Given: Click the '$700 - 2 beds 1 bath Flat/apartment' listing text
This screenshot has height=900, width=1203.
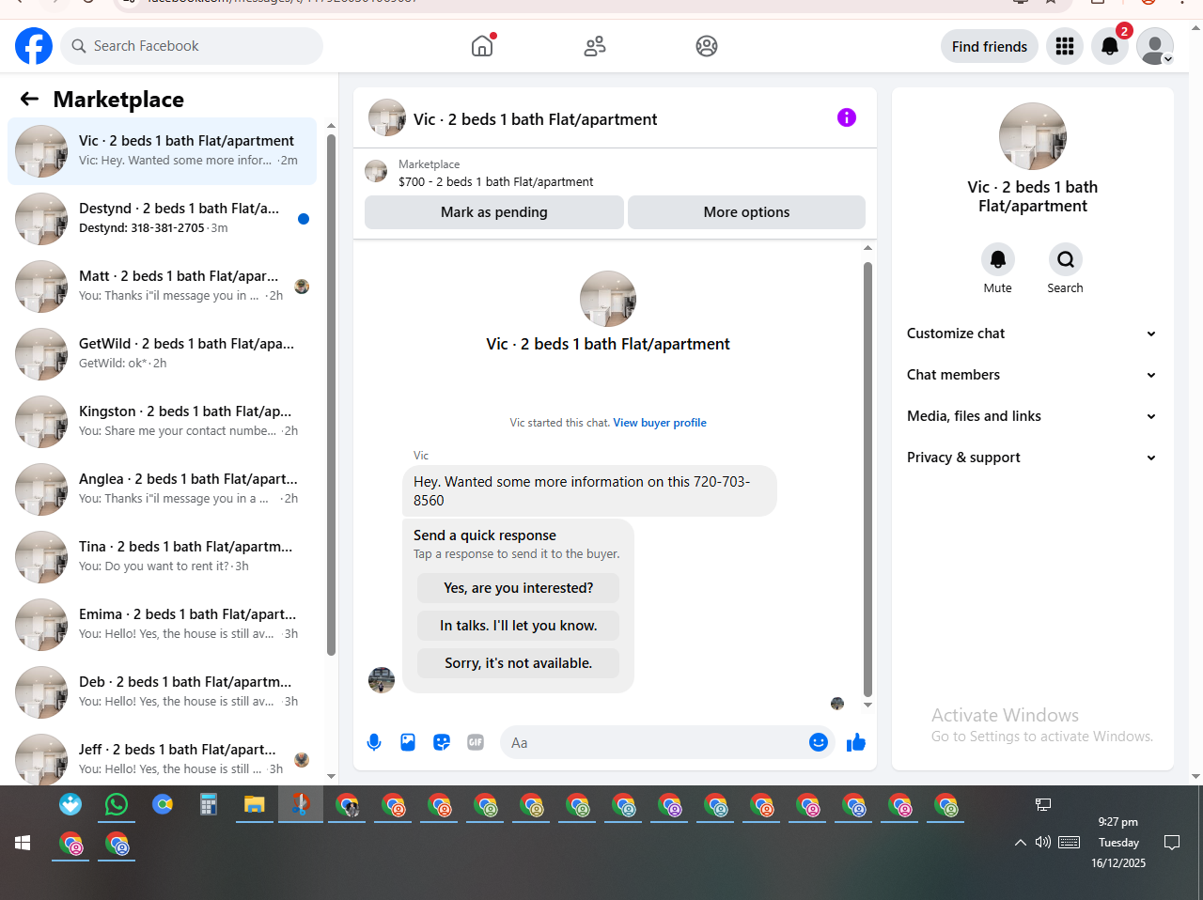Looking at the screenshot, I should (x=496, y=182).
